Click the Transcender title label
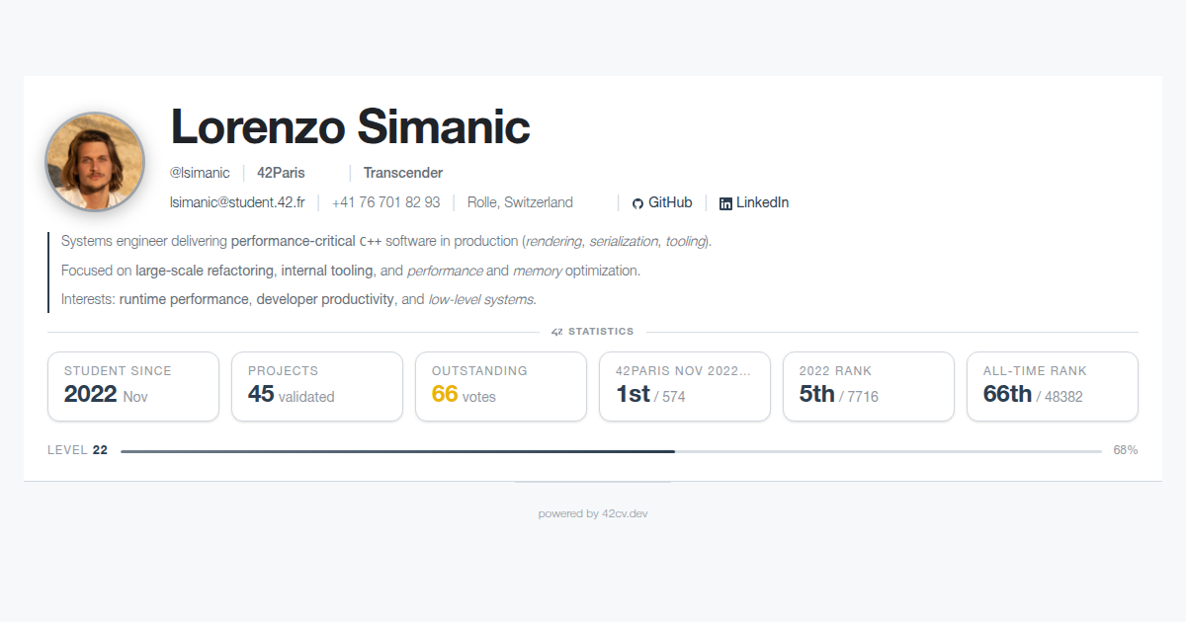 [403, 173]
